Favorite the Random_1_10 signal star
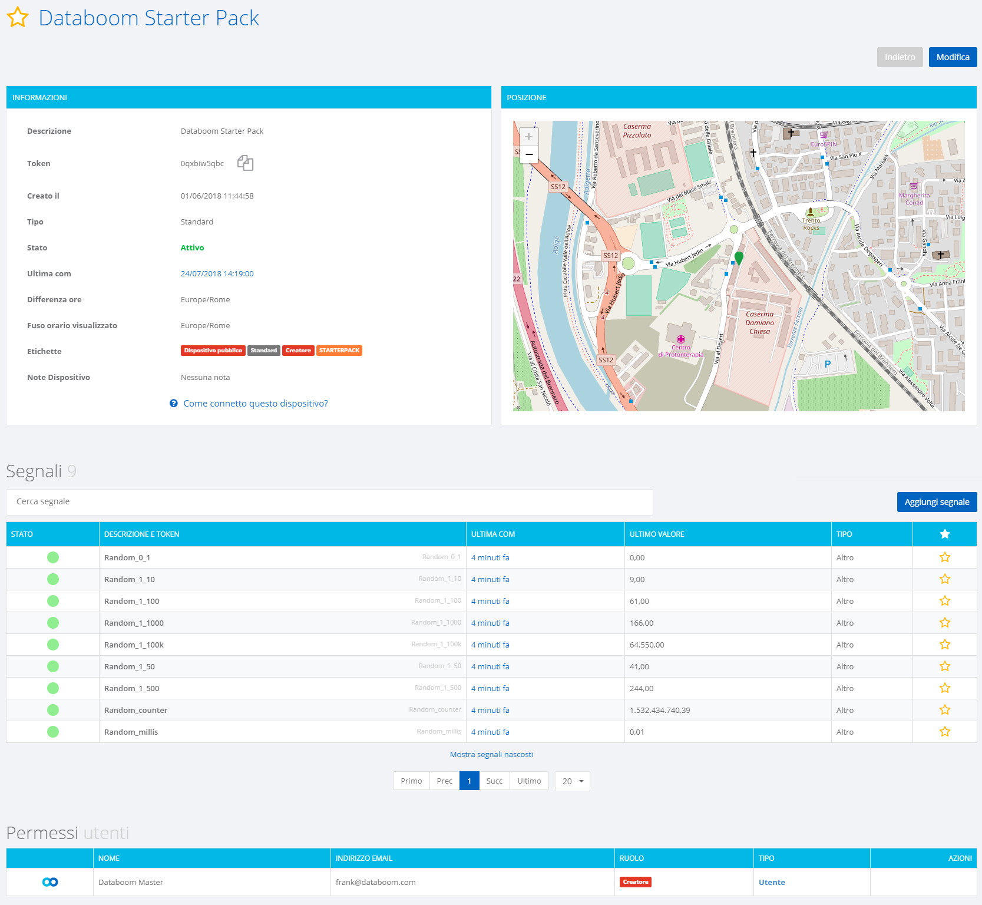 [945, 579]
